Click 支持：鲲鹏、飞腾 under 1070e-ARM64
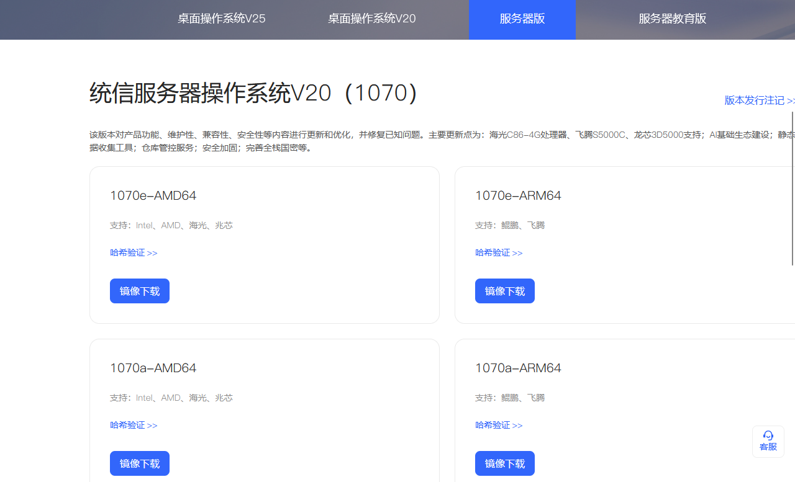Image resolution: width=795 pixels, height=482 pixels. (510, 225)
